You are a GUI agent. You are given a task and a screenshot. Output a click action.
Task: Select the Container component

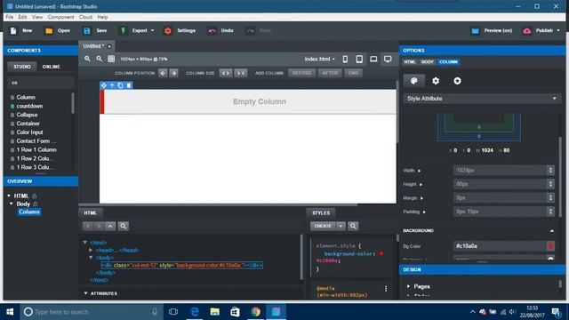[x=28, y=124]
